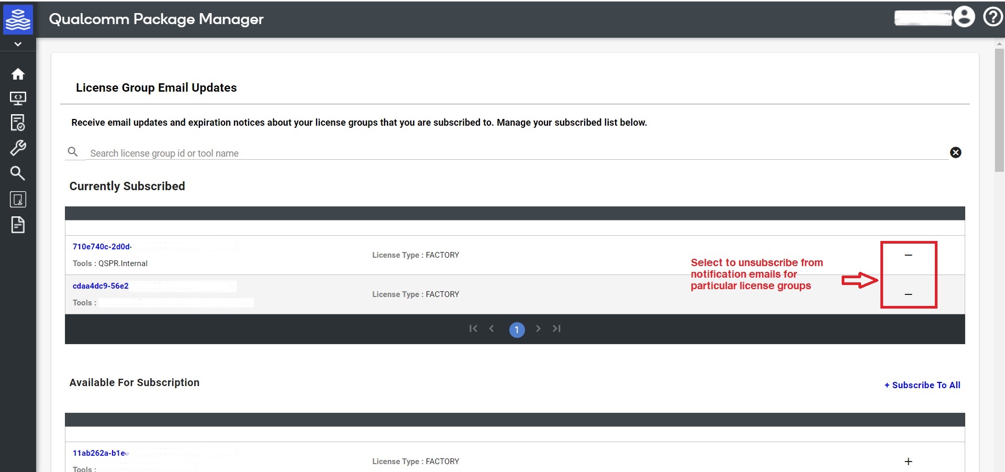
Task: Unsubscribe from license group cdaa4dc9-56e2
Action: [x=908, y=294]
